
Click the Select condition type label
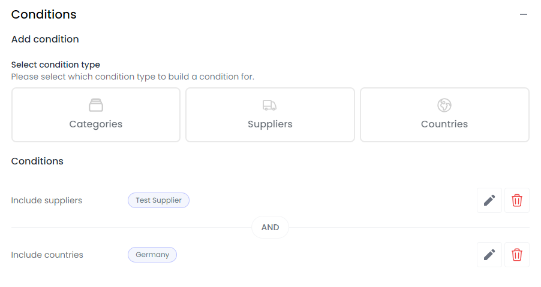(56, 65)
